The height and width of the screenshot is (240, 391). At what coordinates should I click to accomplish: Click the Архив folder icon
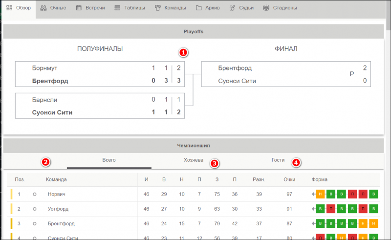(x=198, y=8)
